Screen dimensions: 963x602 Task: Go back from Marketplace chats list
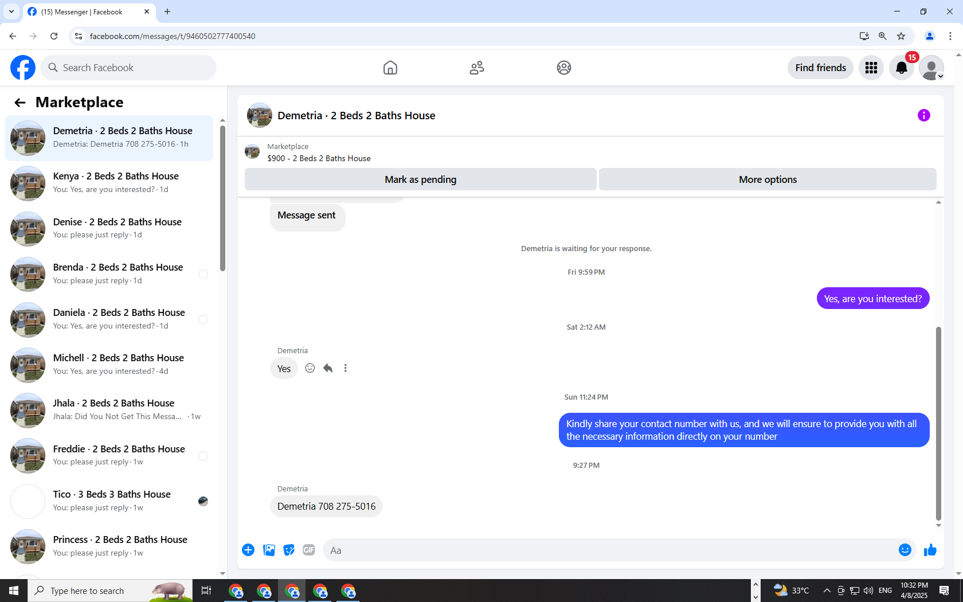point(20,102)
